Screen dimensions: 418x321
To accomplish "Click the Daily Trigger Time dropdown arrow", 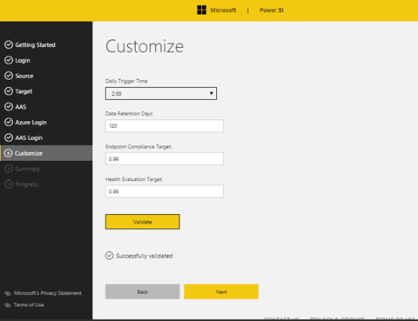I will (x=212, y=93).
